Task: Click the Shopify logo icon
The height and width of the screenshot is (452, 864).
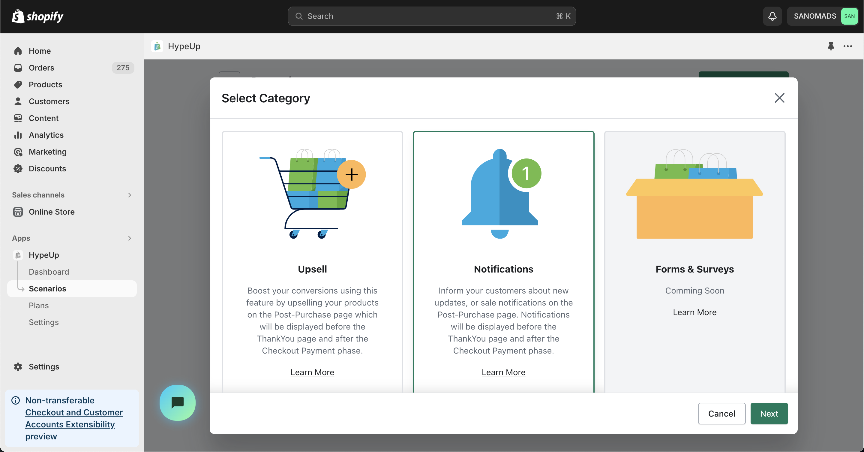Action: click(x=18, y=16)
